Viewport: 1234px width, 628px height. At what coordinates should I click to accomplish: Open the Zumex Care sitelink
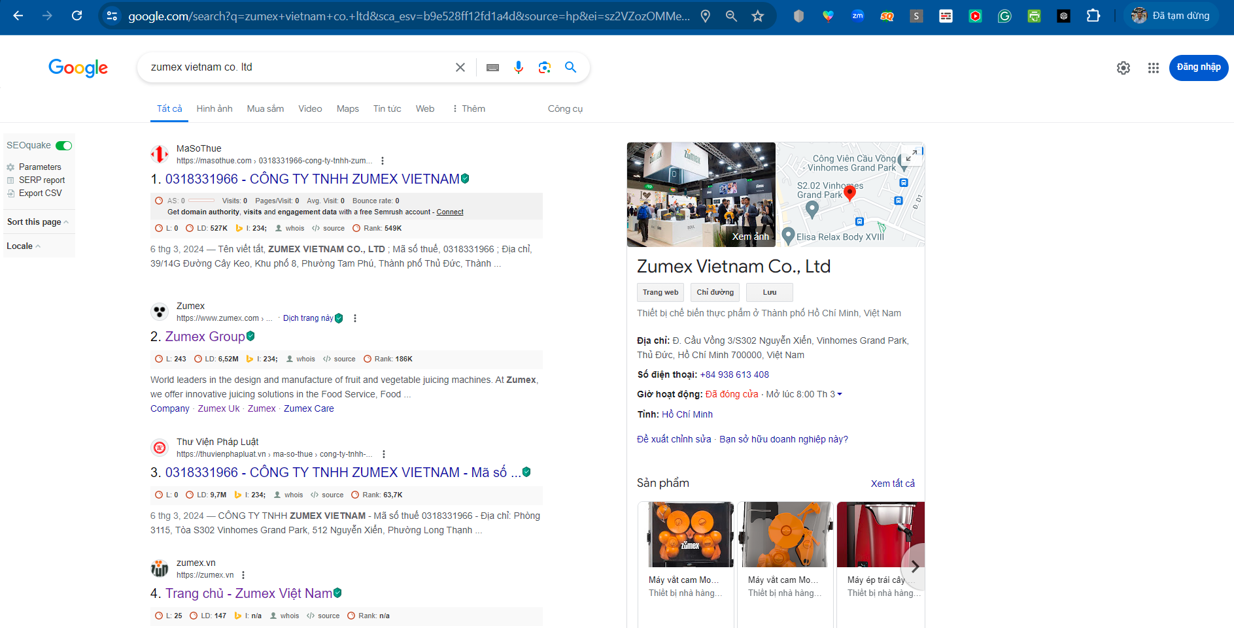(x=309, y=408)
